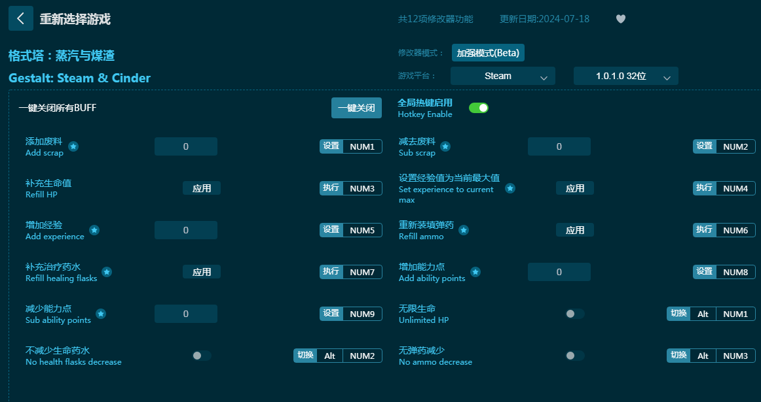
Task: Click the update date 2024-07-18 text
Action: click(x=544, y=19)
